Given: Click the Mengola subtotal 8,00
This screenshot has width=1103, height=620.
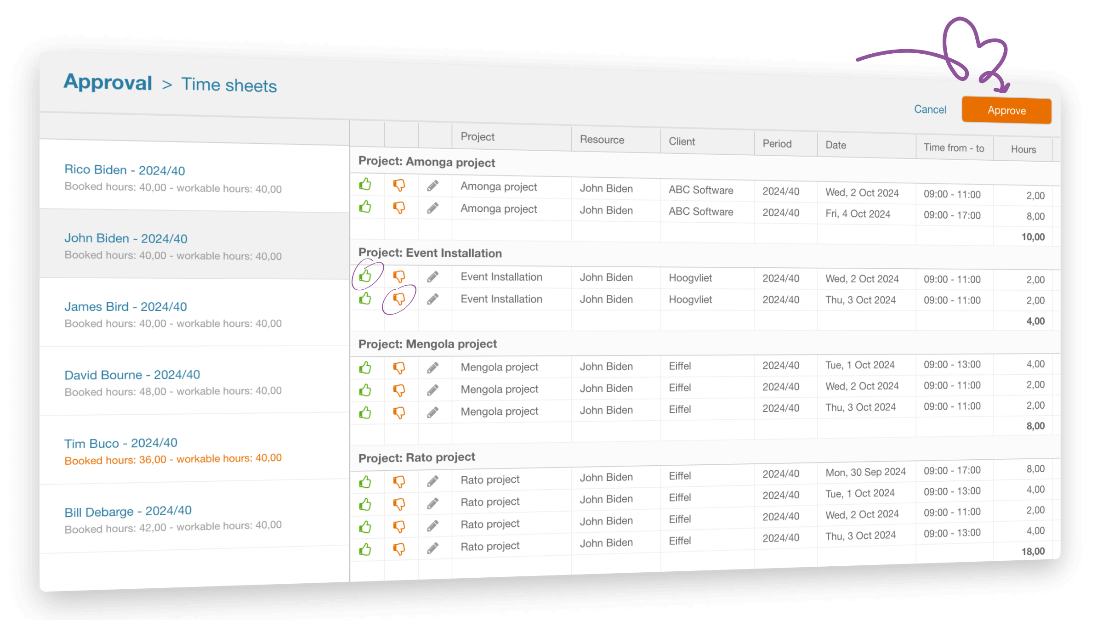Looking at the screenshot, I should [1035, 426].
